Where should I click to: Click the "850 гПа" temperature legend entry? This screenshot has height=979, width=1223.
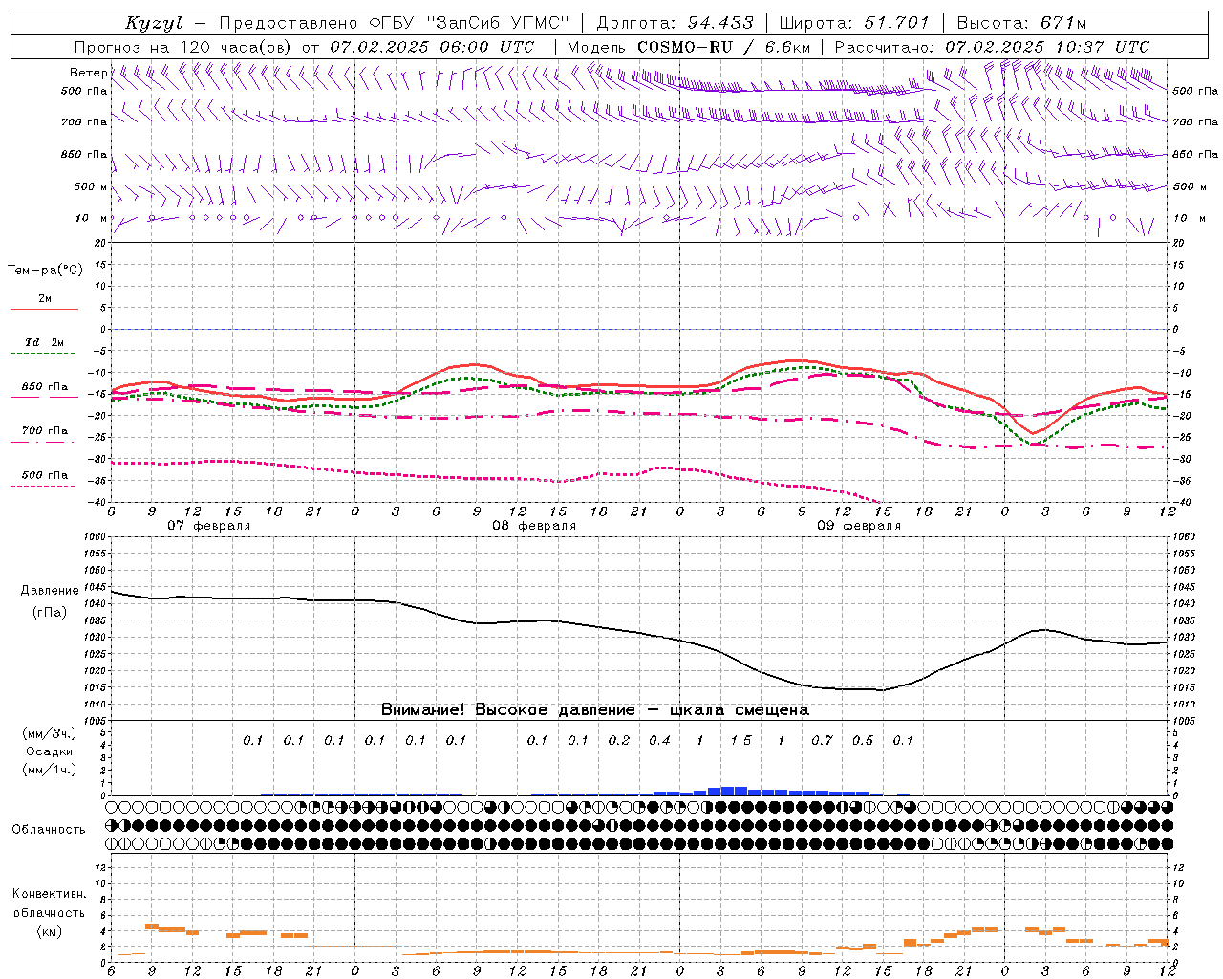pyautogui.click(x=45, y=387)
